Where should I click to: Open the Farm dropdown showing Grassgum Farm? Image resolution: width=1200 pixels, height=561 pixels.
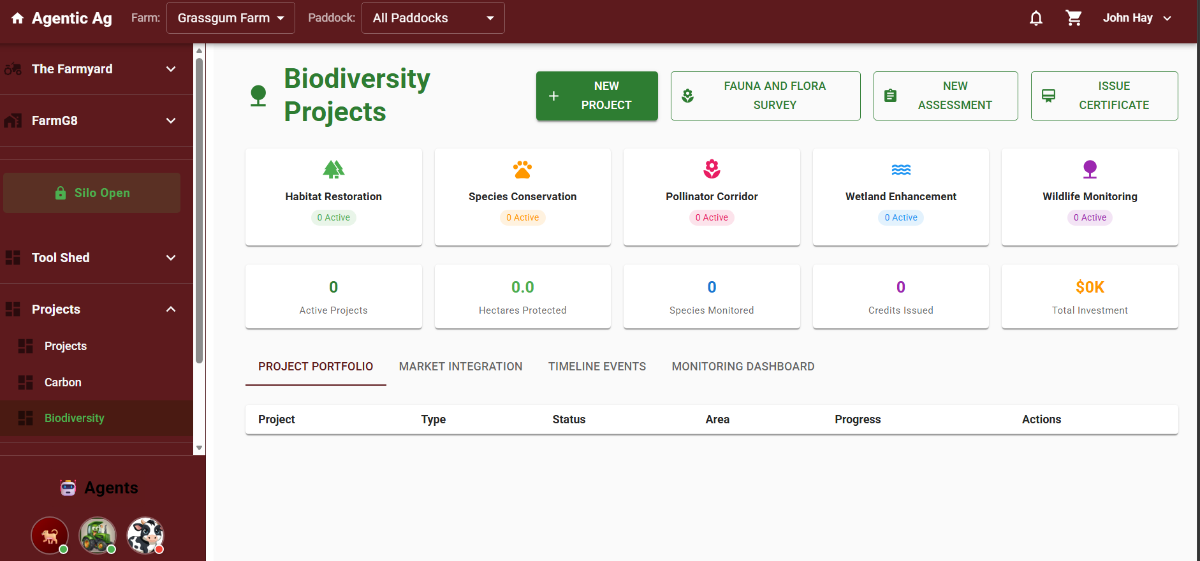tap(231, 18)
